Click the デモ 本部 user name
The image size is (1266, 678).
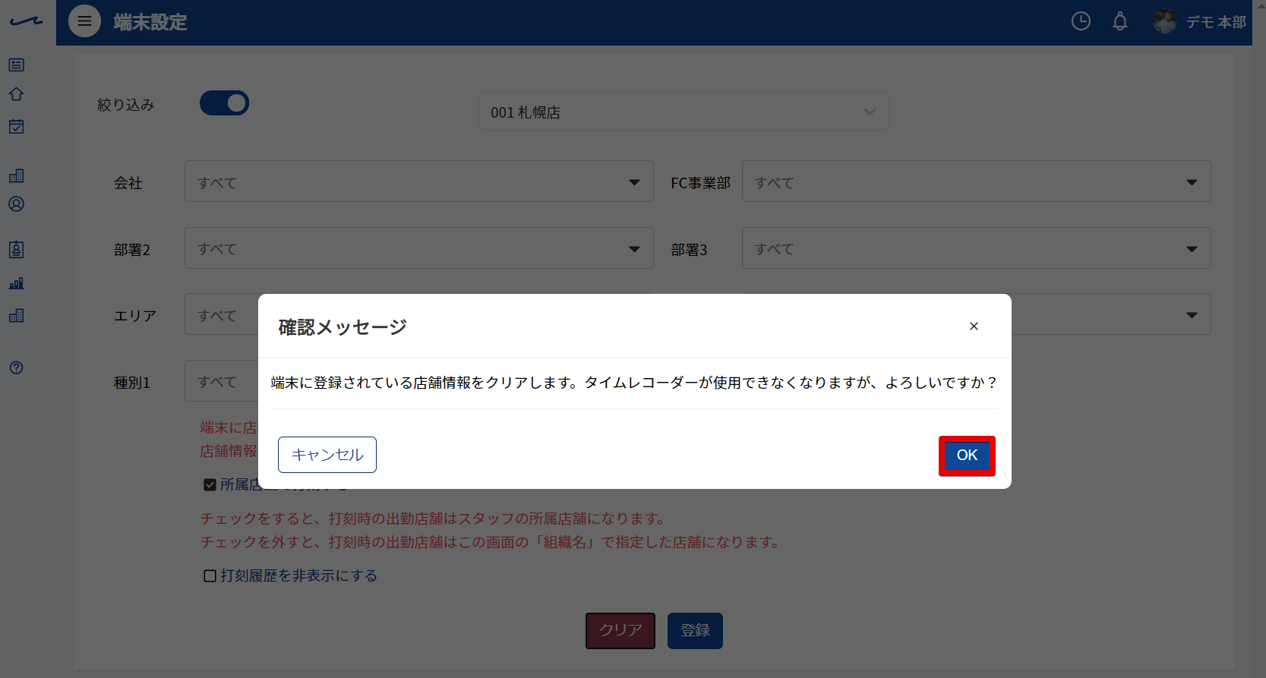coord(1216,22)
